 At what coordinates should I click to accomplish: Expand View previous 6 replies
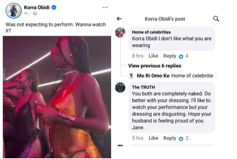coord(155,66)
